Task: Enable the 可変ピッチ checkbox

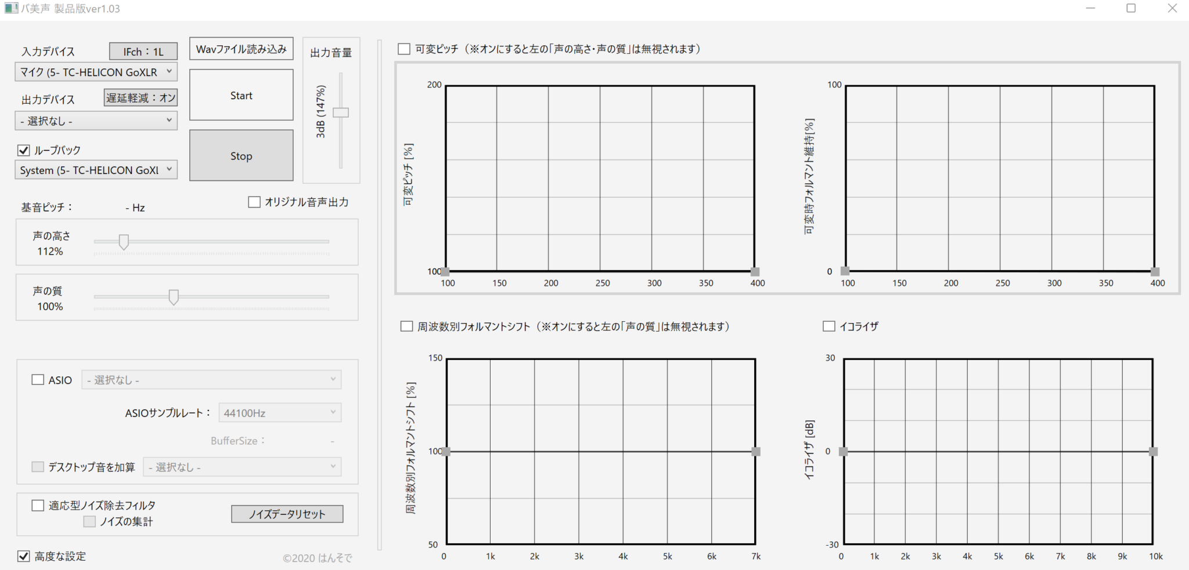Action: pos(404,49)
